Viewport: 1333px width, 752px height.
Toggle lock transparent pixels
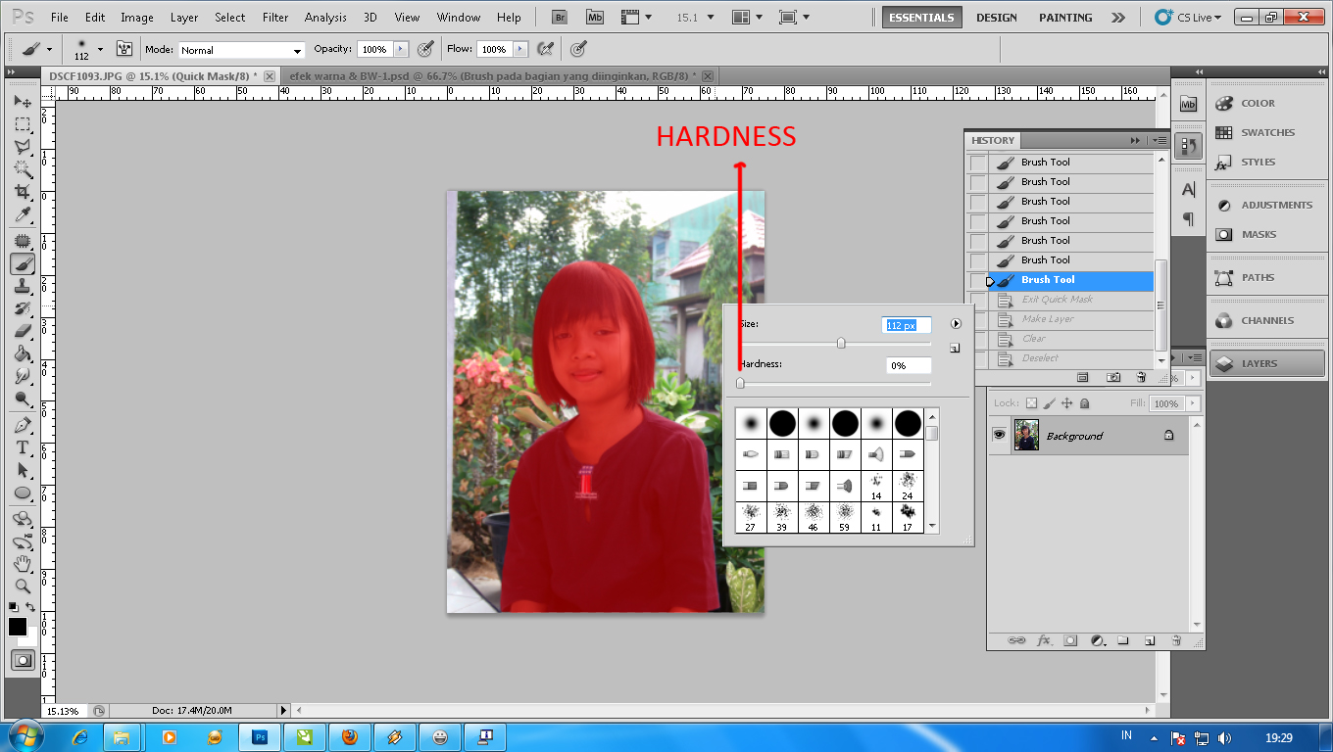point(1031,403)
